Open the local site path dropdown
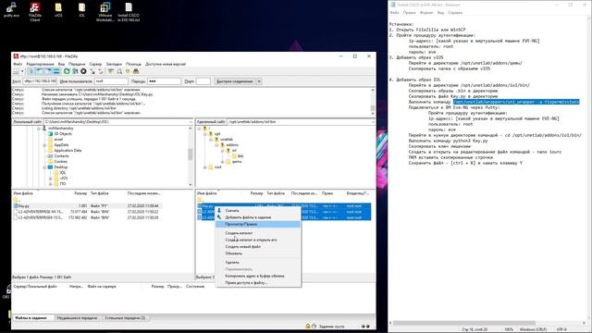592x333 pixels. [191, 122]
